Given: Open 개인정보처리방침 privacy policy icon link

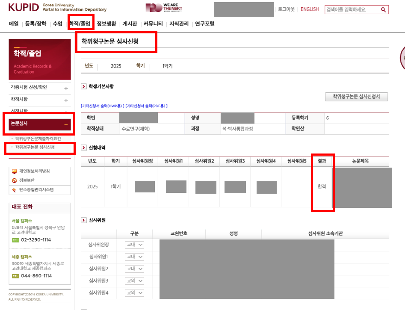Looking at the screenshot, I should coord(15,171).
